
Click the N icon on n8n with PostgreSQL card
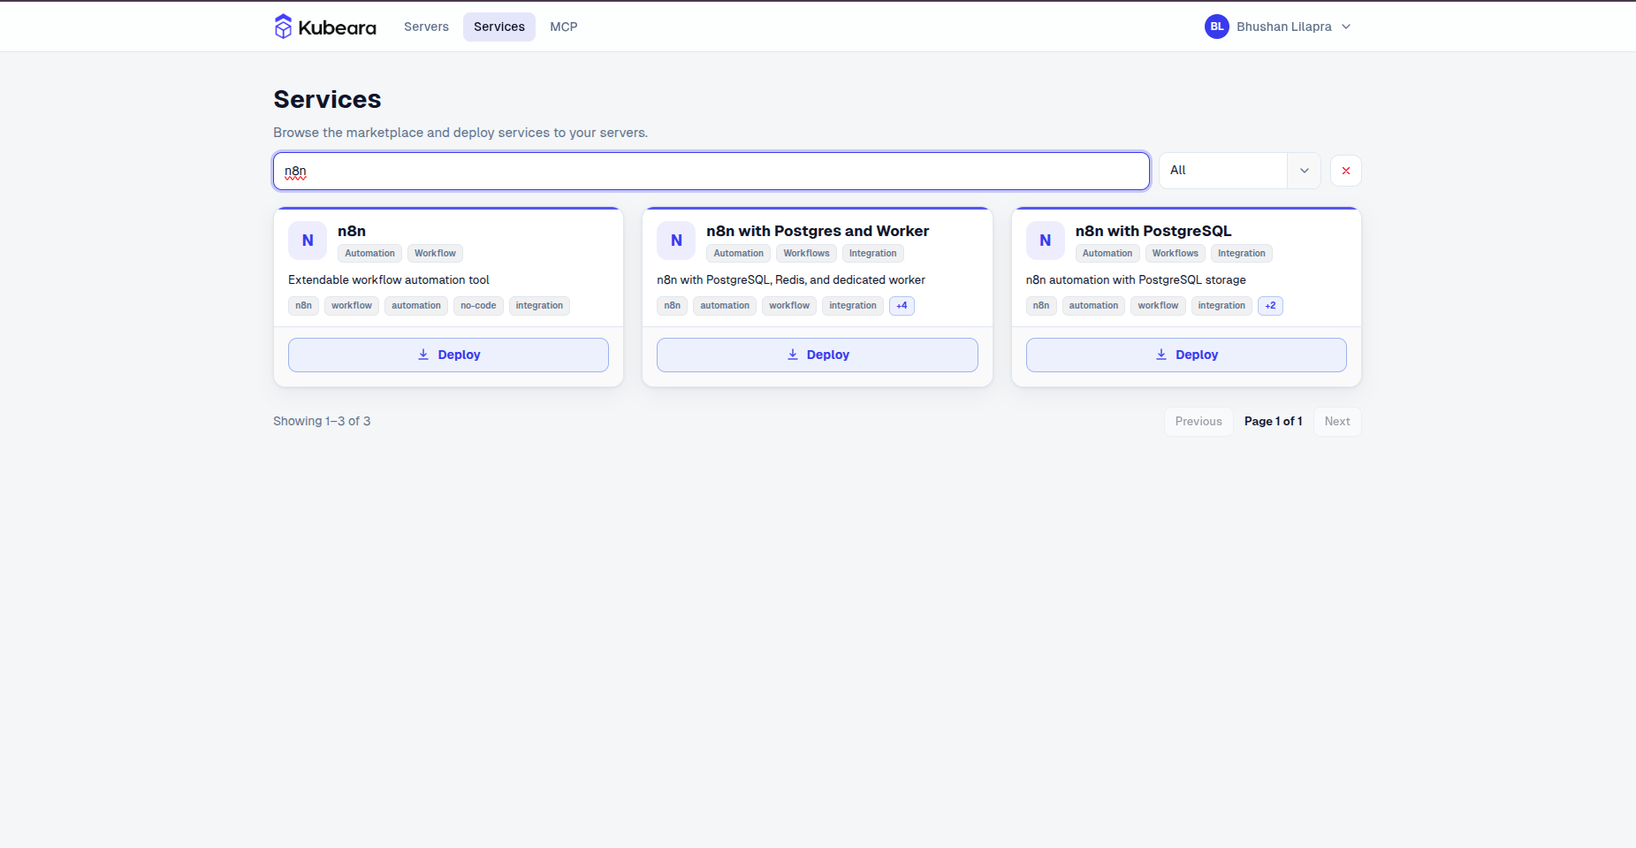[x=1046, y=241]
